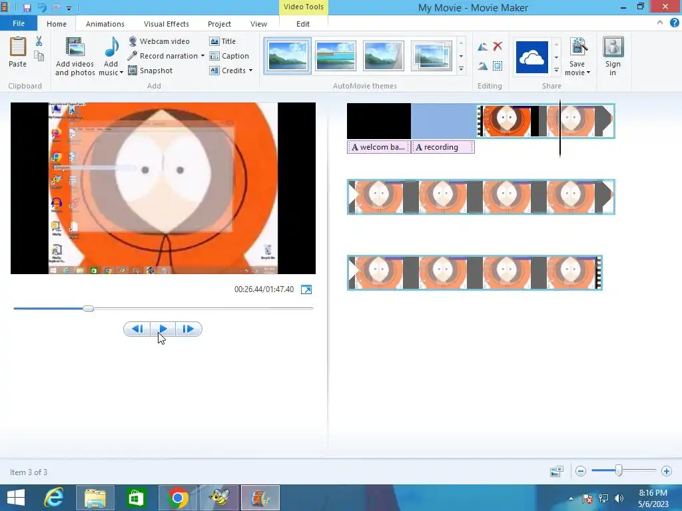Screen dimensions: 682x511
Task: Undo last action in quick access toolbar
Action: 42,7
